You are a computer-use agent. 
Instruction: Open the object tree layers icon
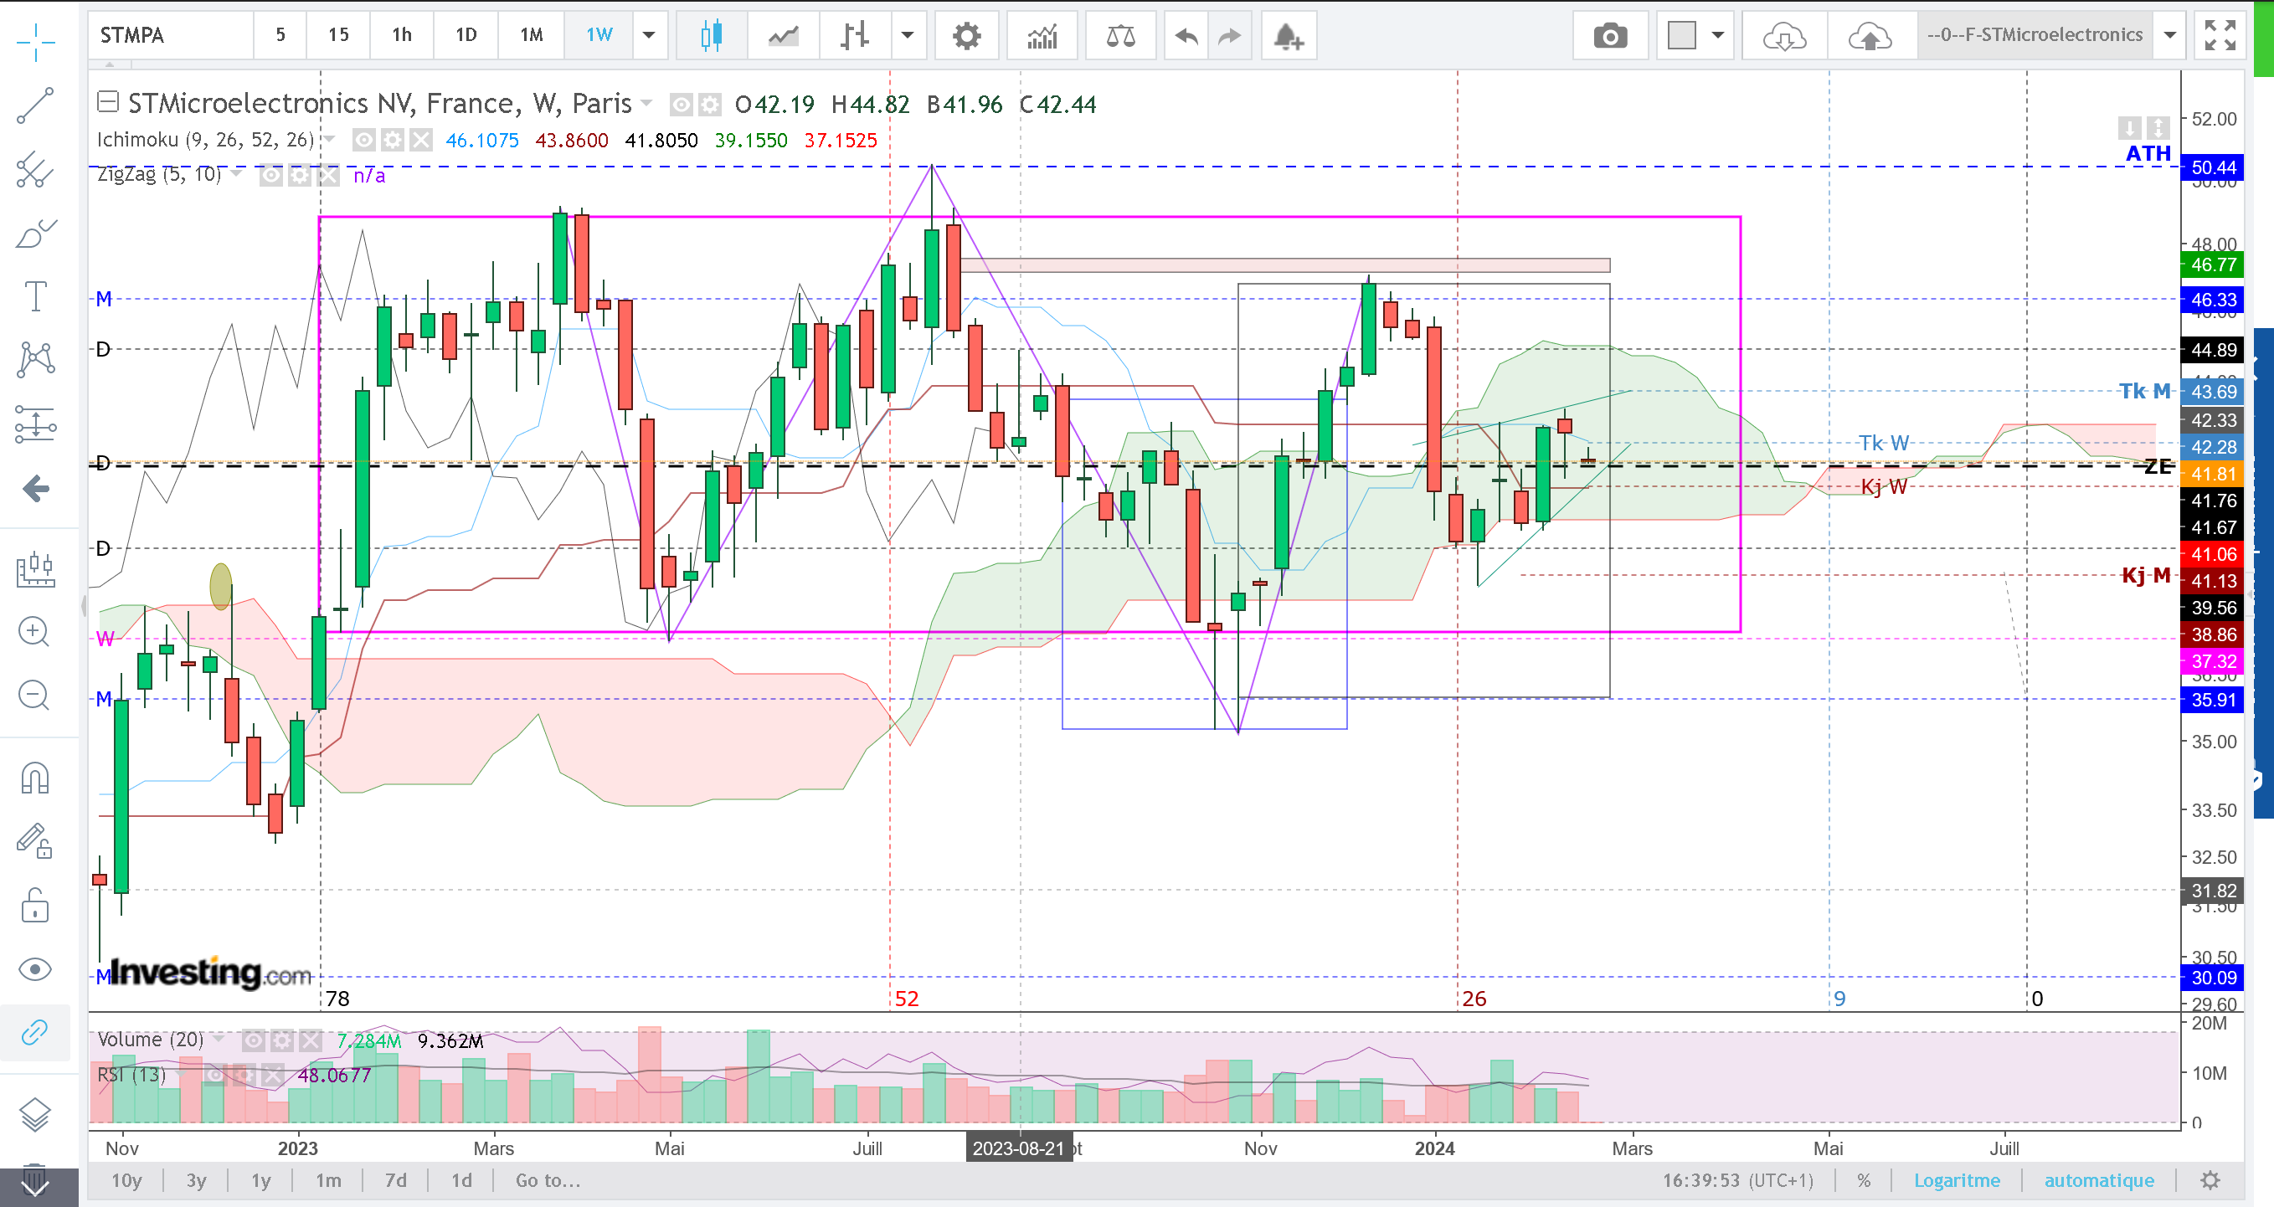[x=34, y=1115]
